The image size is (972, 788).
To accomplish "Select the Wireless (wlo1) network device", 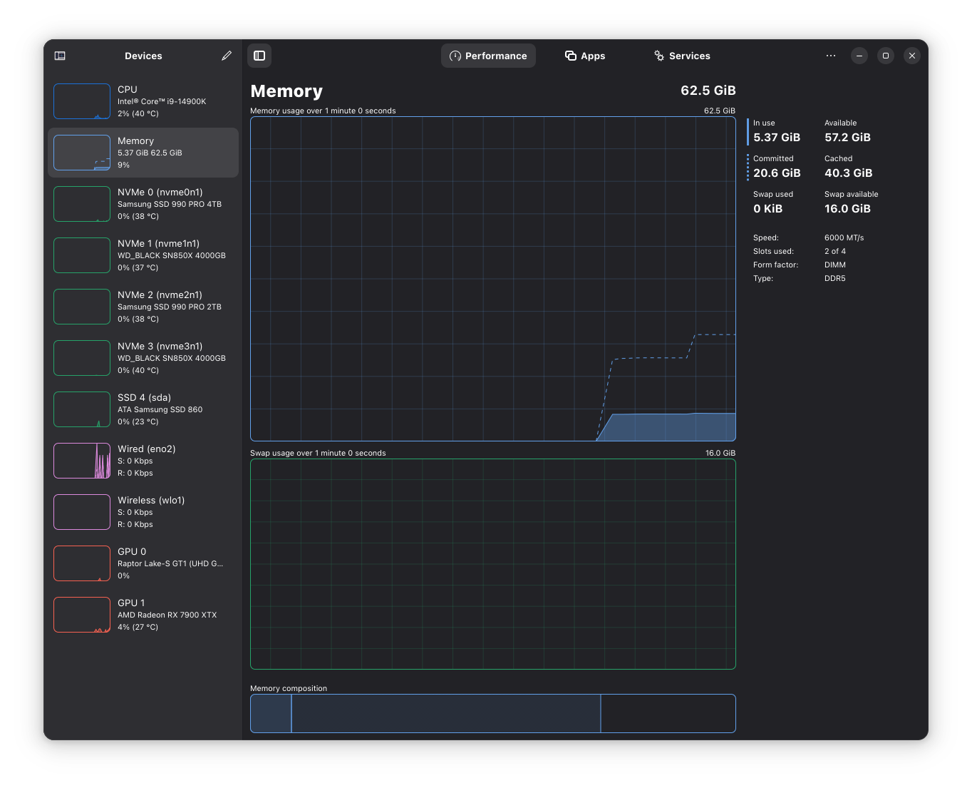I will coord(143,512).
